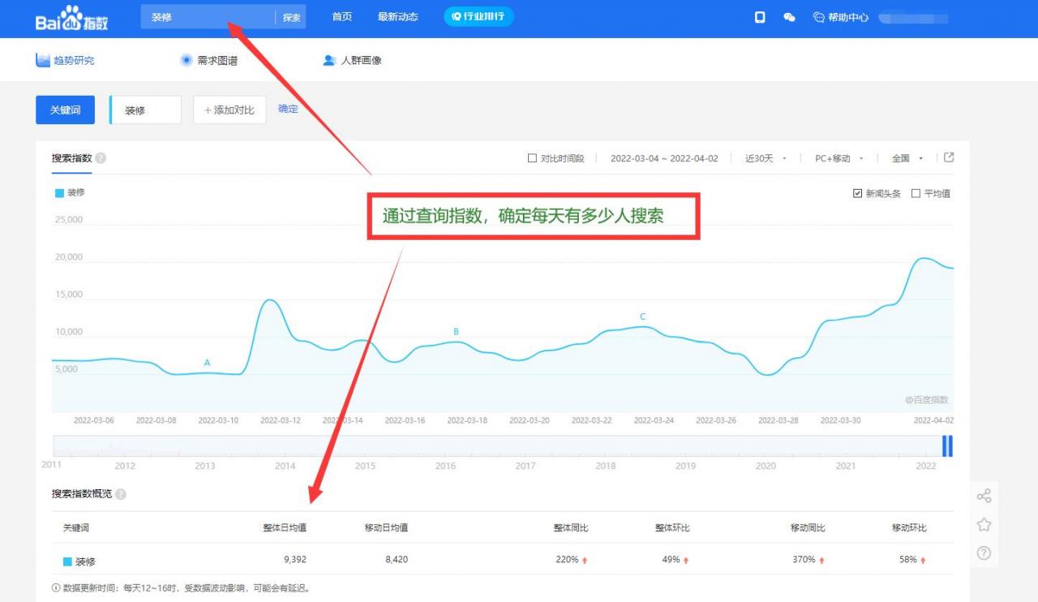Click the share icon on the right sidebar
The width and height of the screenshot is (1038, 602).
tap(984, 495)
